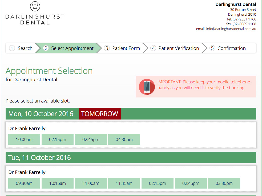Click the telephone number (02) 9331 1766
This screenshot has width=262, height=196.
click(x=244, y=19)
